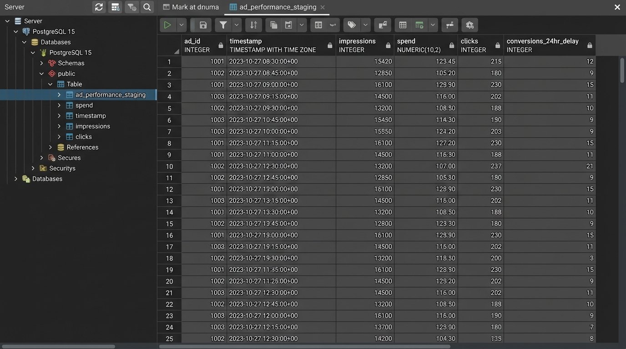Click the Search magnifier in Server panel

146,7
